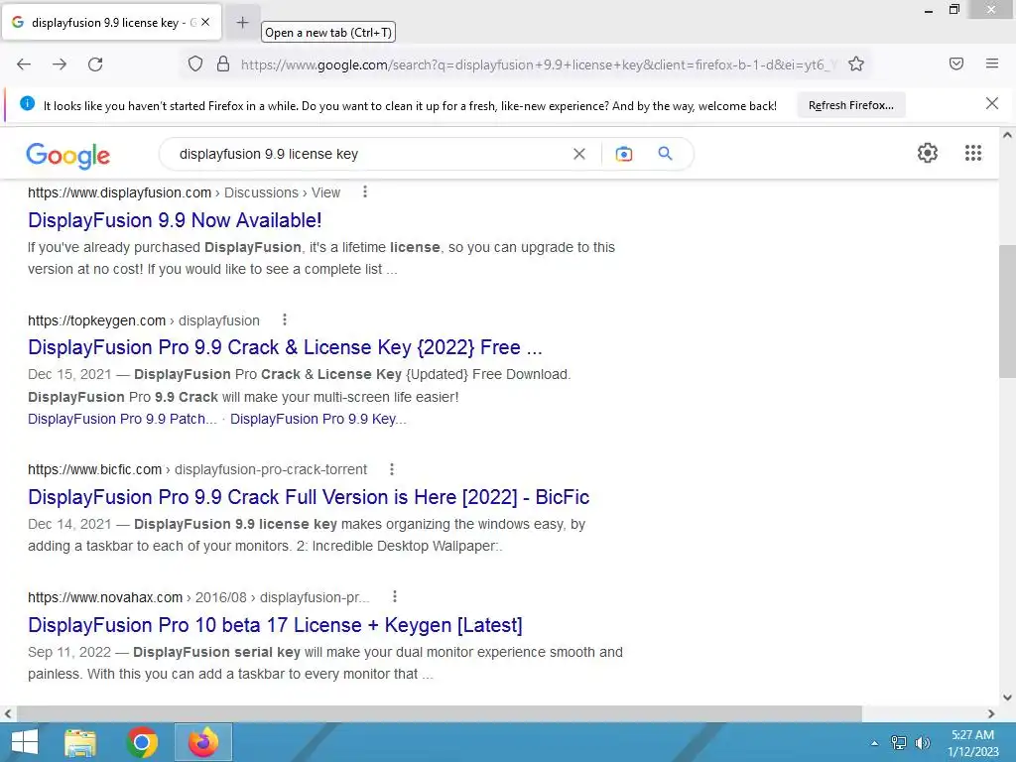
Task: Click the Refresh Firefox button
Action: pos(850,105)
